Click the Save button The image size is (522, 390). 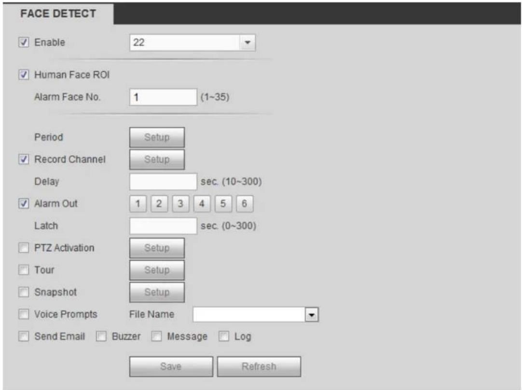tap(171, 367)
